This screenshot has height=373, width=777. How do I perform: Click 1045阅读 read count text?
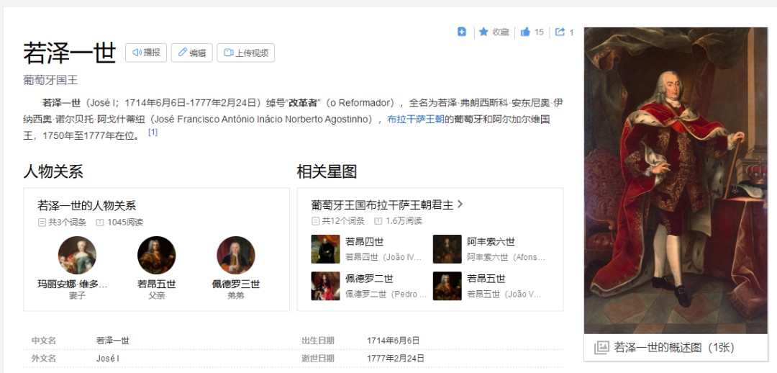[125, 223]
